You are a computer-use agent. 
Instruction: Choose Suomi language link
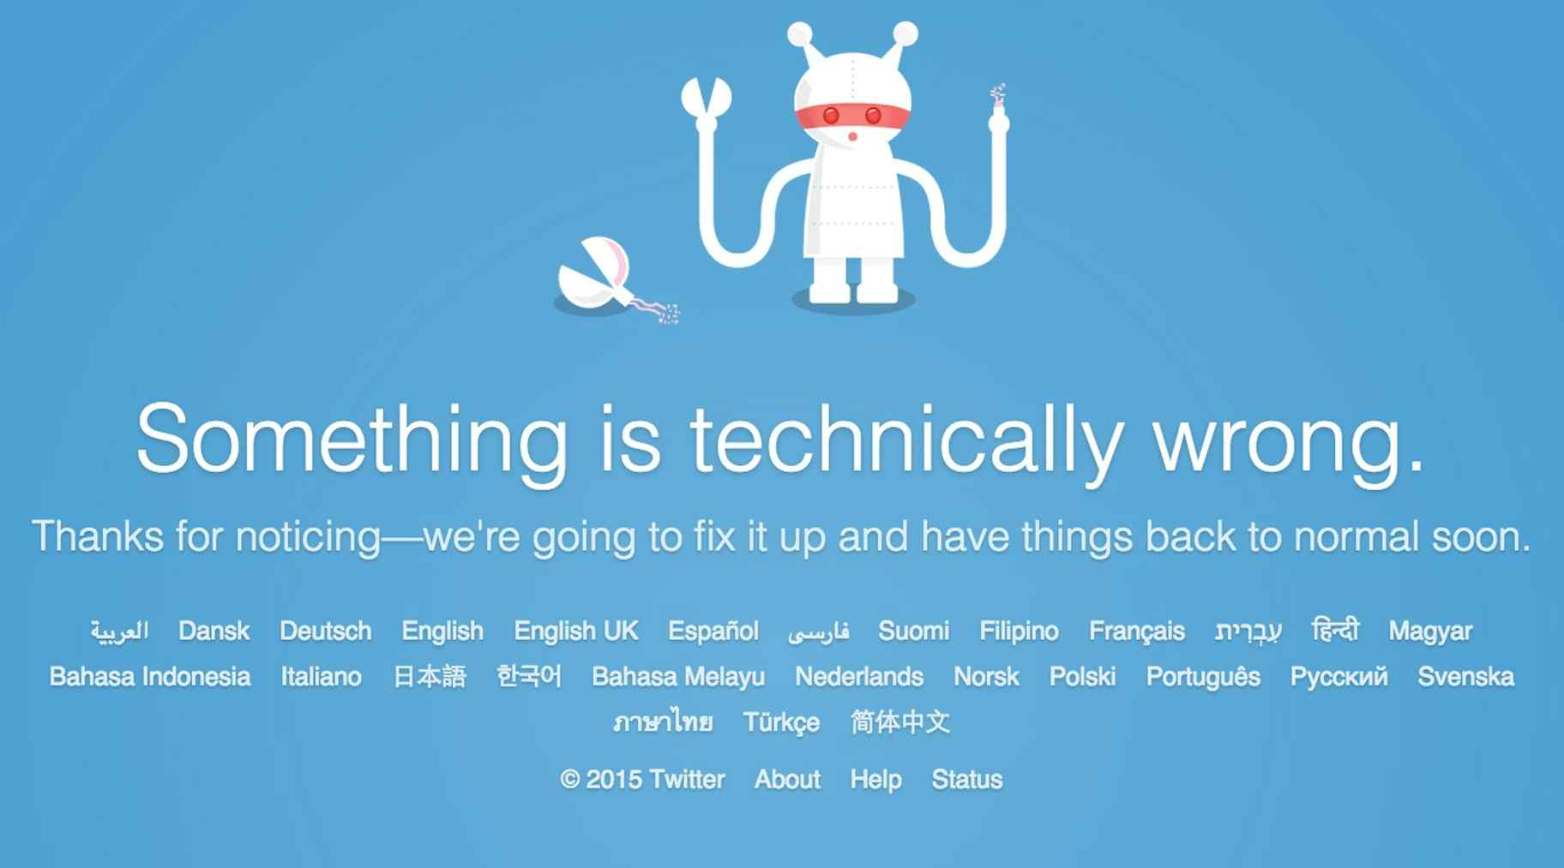[x=914, y=632]
